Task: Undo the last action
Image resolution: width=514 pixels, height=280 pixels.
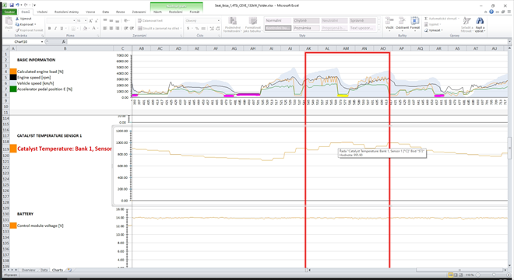Action: [x=18, y=5]
